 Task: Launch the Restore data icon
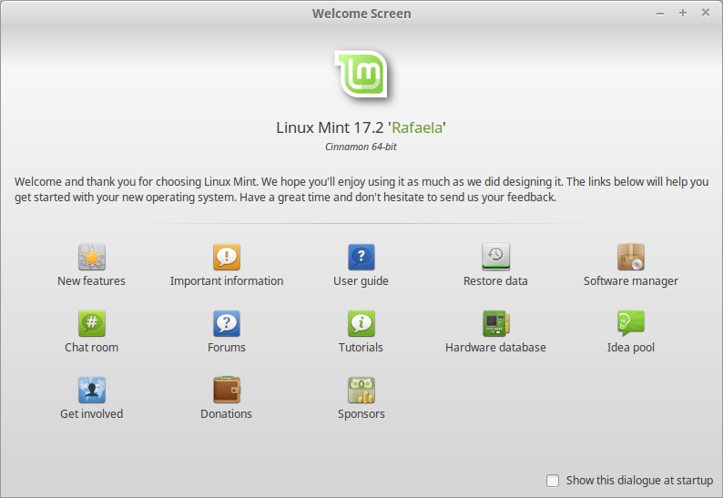coord(495,257)
